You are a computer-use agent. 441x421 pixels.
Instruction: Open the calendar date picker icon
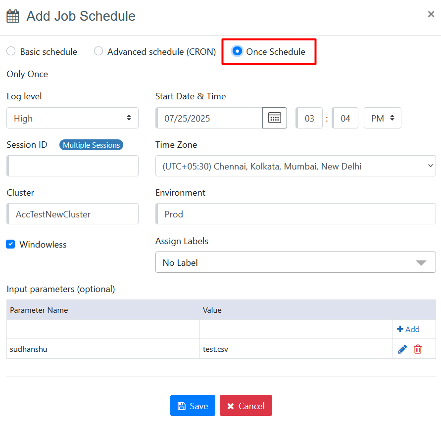tap(275, 118)
